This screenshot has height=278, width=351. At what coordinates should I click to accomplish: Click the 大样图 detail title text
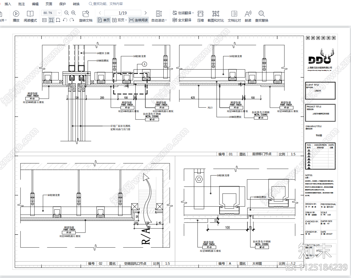click(257, 264)
